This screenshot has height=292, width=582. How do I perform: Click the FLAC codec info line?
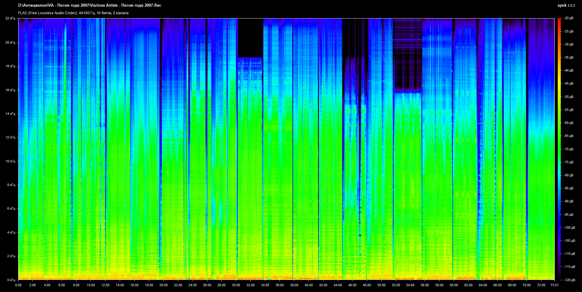73,13
